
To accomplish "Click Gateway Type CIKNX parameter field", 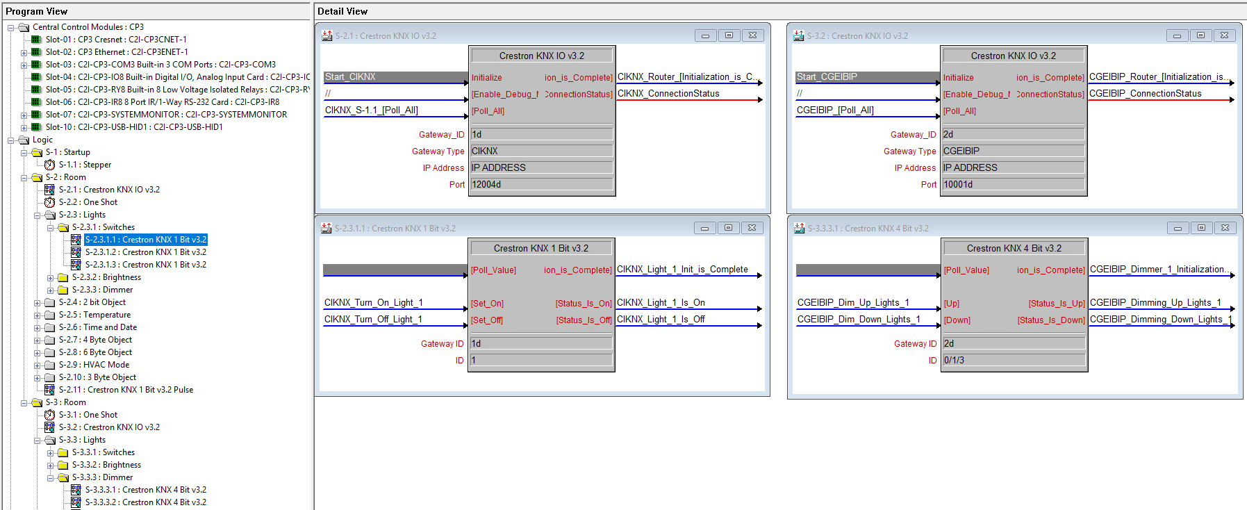I will [542, 151].
